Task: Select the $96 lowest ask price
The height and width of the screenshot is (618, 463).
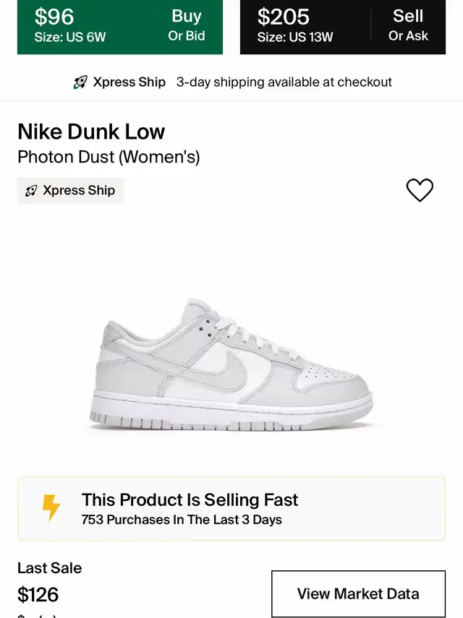Action: 54,16
